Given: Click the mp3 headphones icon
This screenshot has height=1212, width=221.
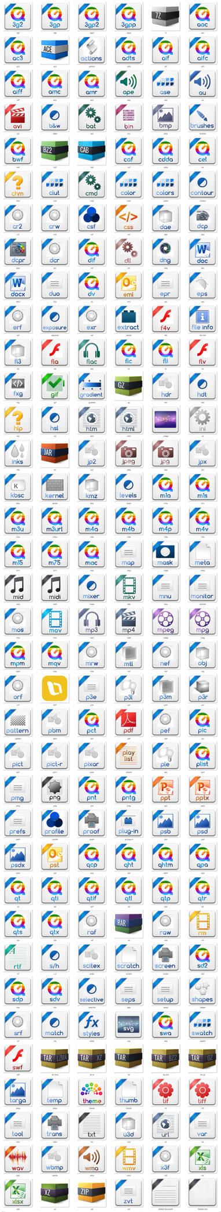Looking at the screenshot, I should [91, 622].
